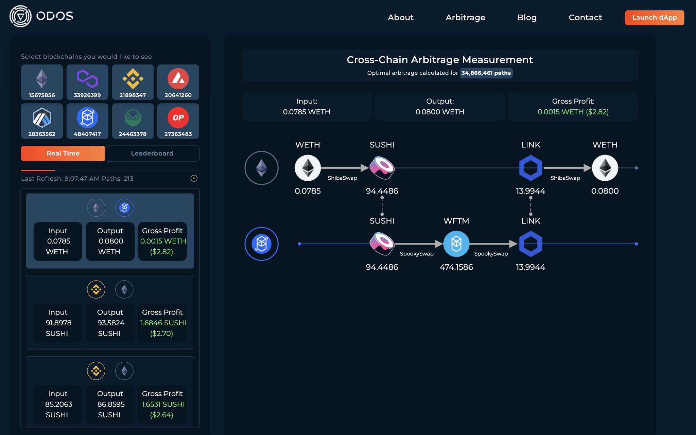
Task: Select the BNB Chain icon
Action: pyautogui.click(x=133, y=81)
